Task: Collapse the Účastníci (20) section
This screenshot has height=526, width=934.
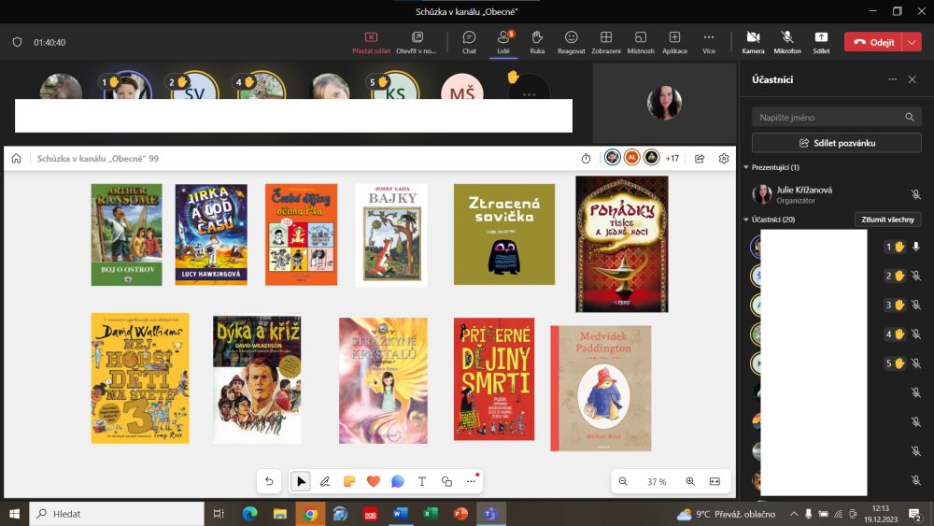Action: pyautogui.click(x=745, y=220)
